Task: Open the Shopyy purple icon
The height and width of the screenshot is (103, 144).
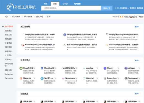Action: pyautogui.click(x=105, y=68)
